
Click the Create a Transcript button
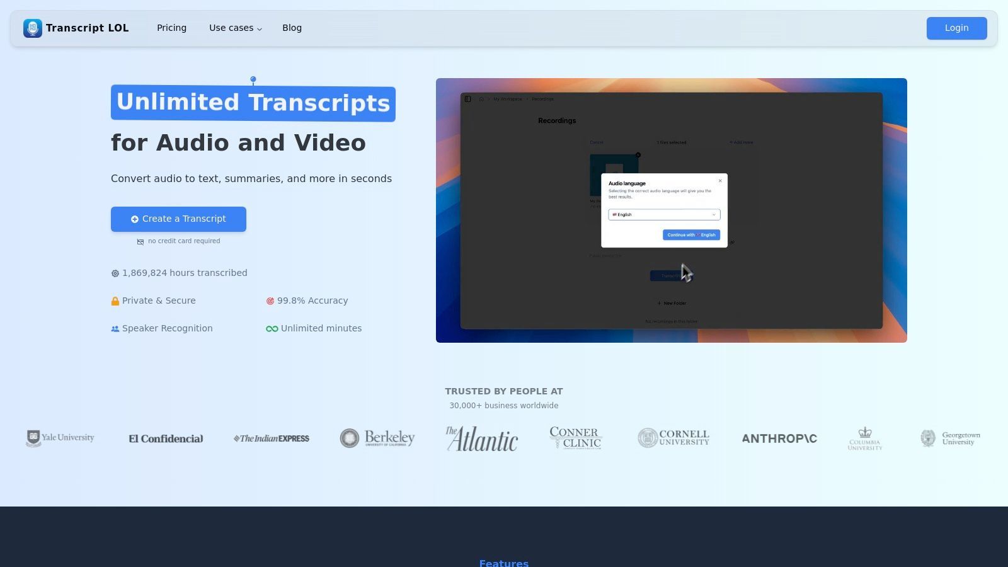178,219
